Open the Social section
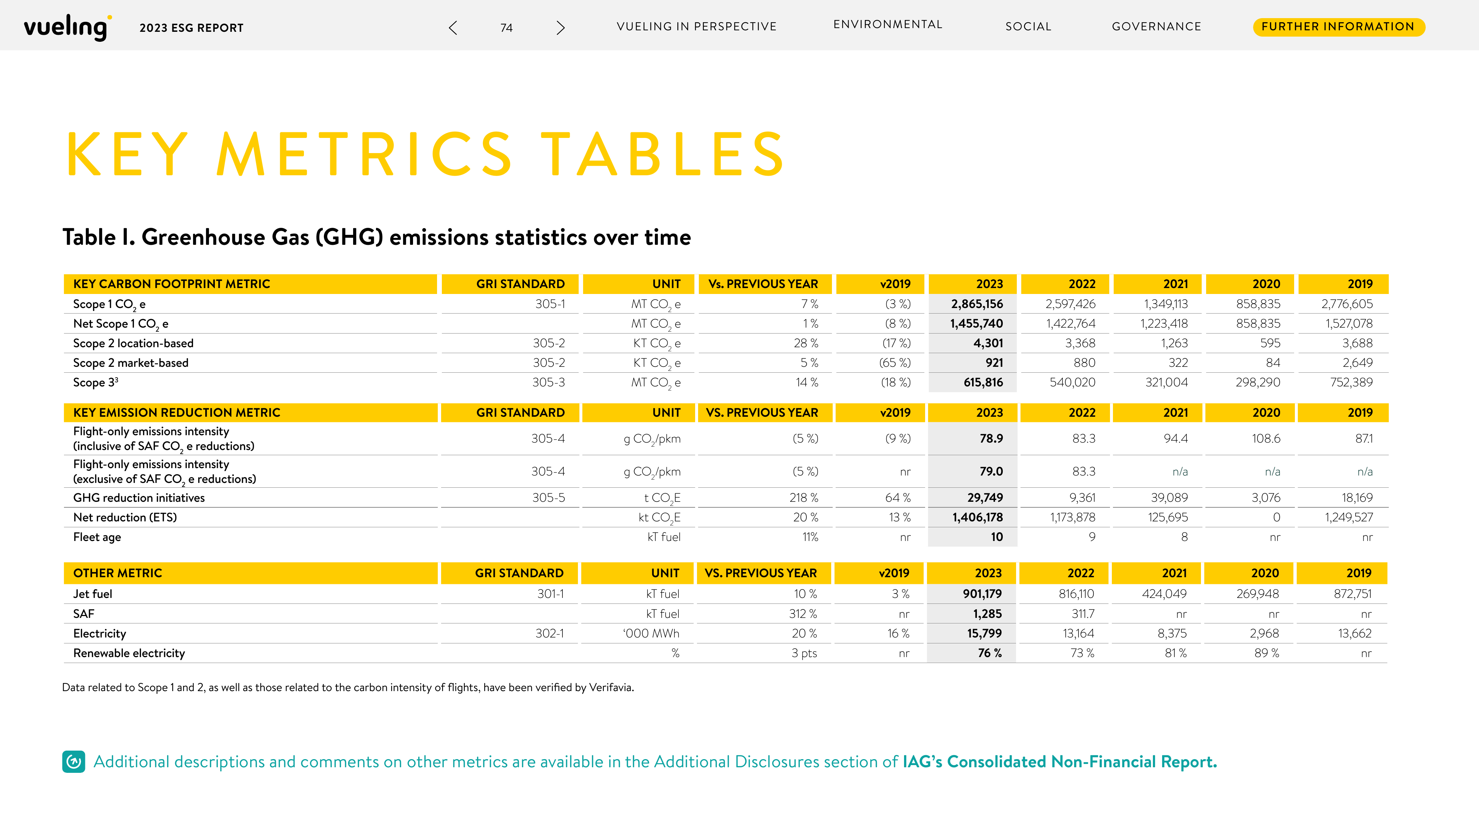1479x832 pixels. (1028, 26)
